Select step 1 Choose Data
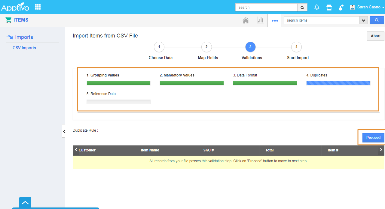The image size is (385, 209). click(x=159, y=47)
